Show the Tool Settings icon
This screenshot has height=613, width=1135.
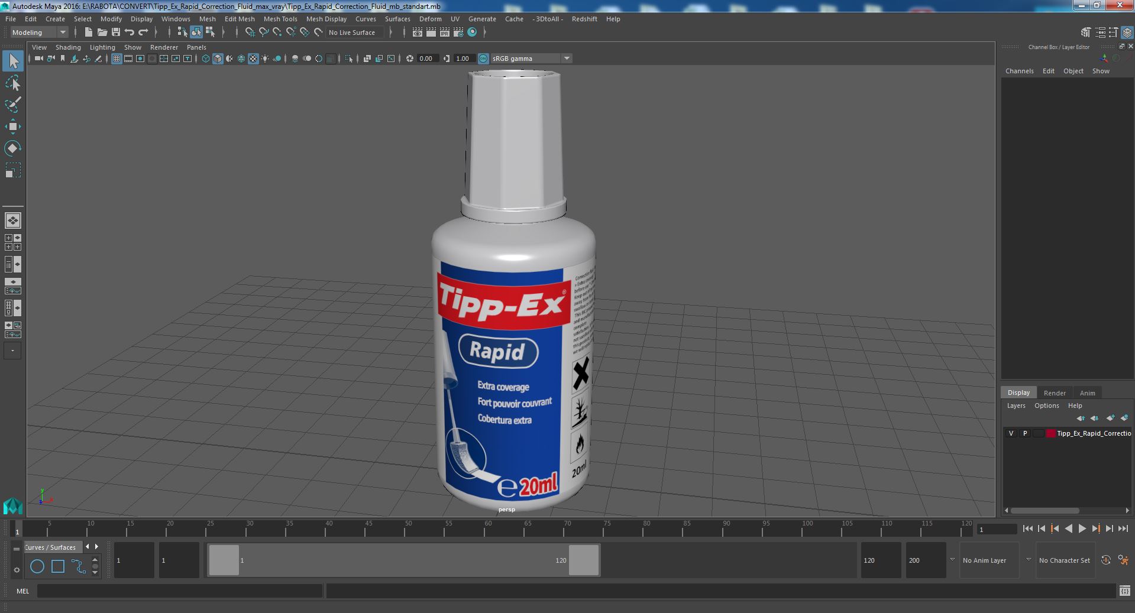click(1113, 33)
